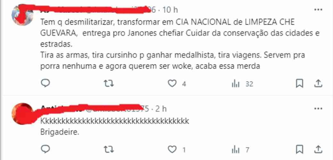Bookmark the Brigadeire reply
The width and height of the screenshot is (333, 160).
pos(299,150)
